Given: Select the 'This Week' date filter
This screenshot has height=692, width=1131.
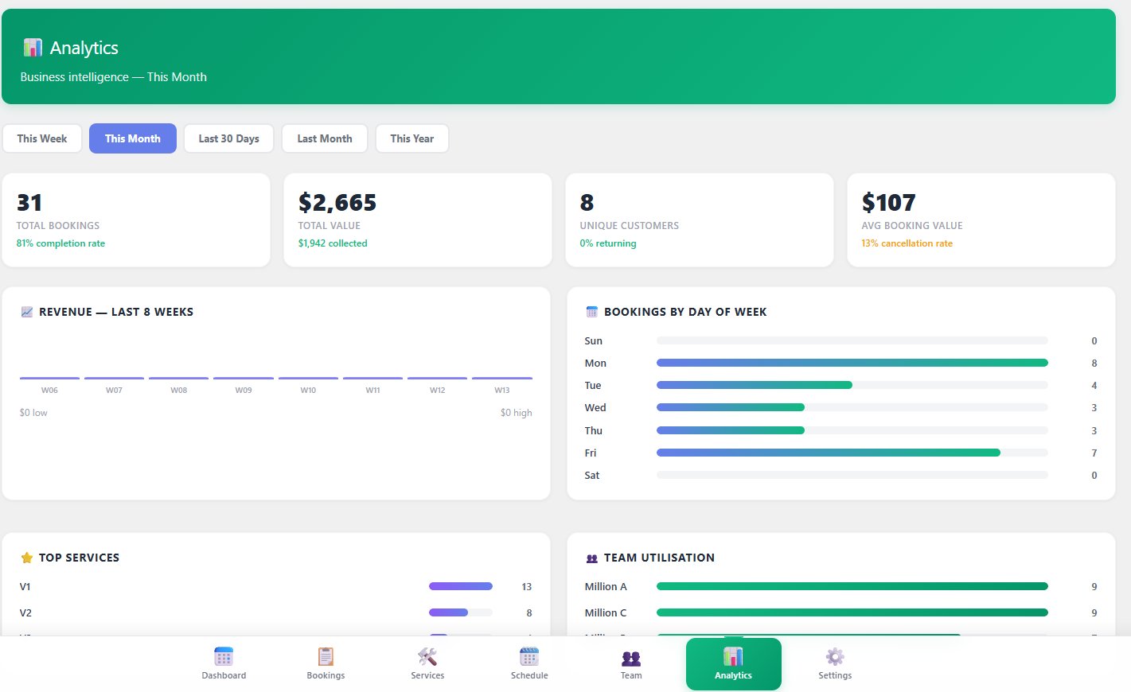Looking at the screenshot, I should (x=41, y=138).
